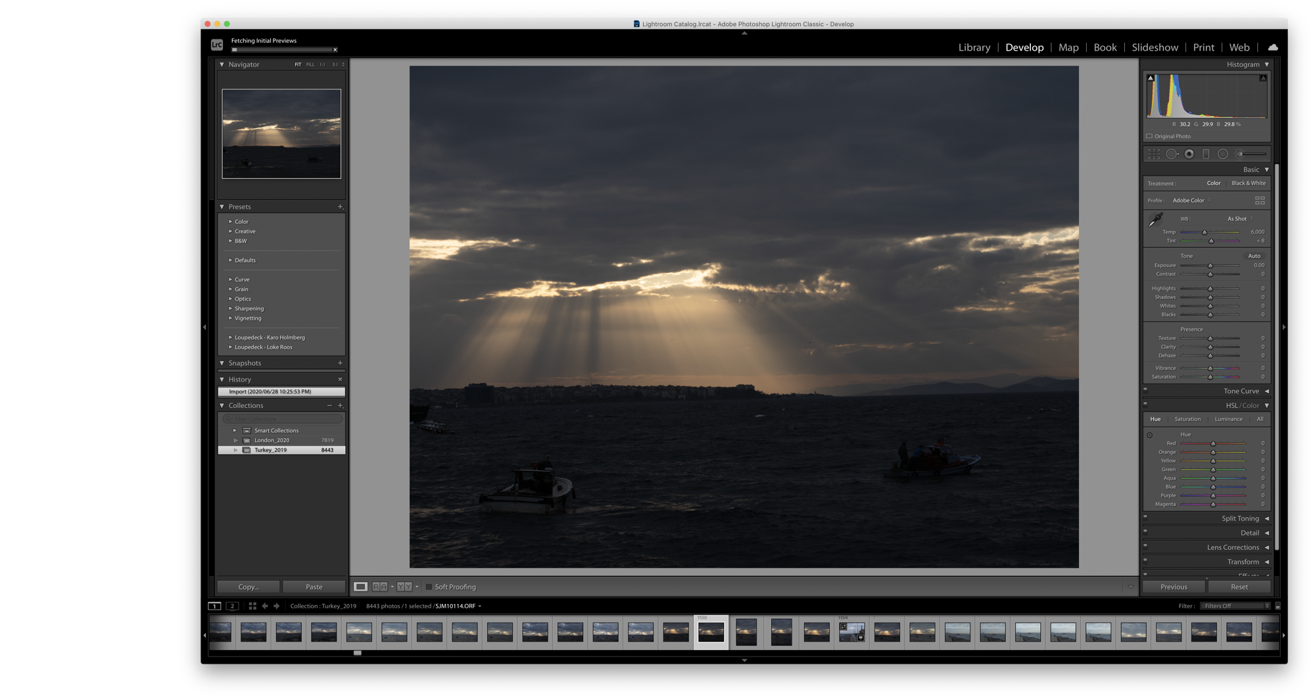Create a new snapshot with plus icon

point(340,363)
